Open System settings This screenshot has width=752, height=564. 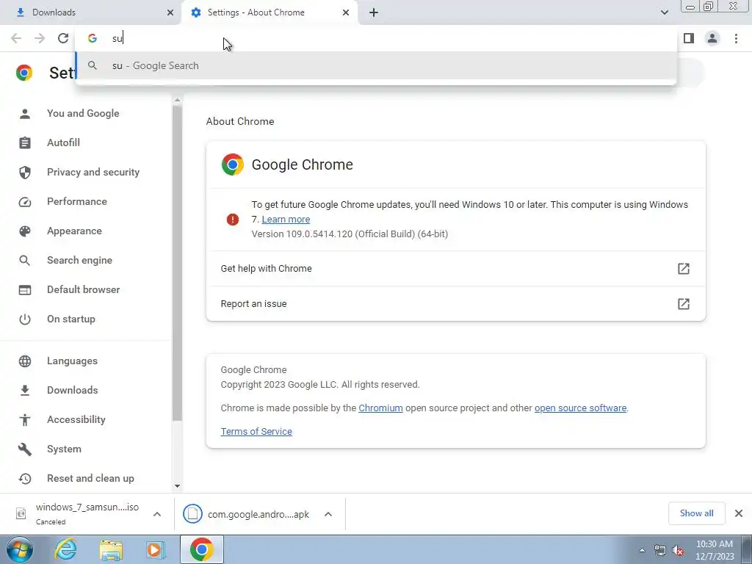pos(65,449)
